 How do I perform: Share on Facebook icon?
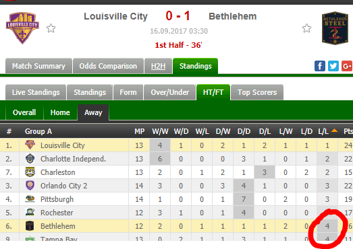(320, 66)
